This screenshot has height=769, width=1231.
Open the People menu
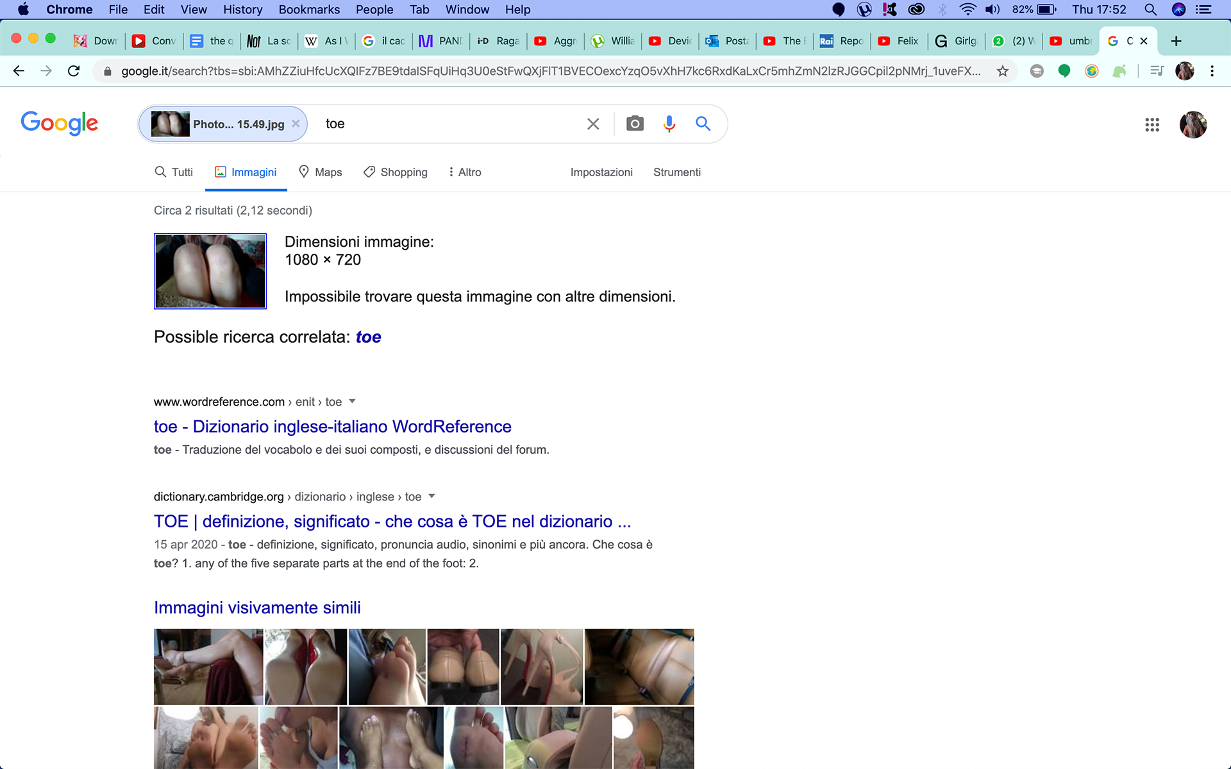[x=374, y=10]
